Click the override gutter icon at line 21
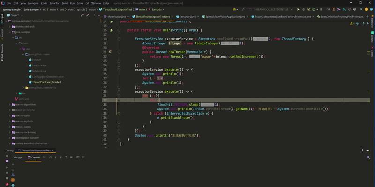 tap(110, 52)
